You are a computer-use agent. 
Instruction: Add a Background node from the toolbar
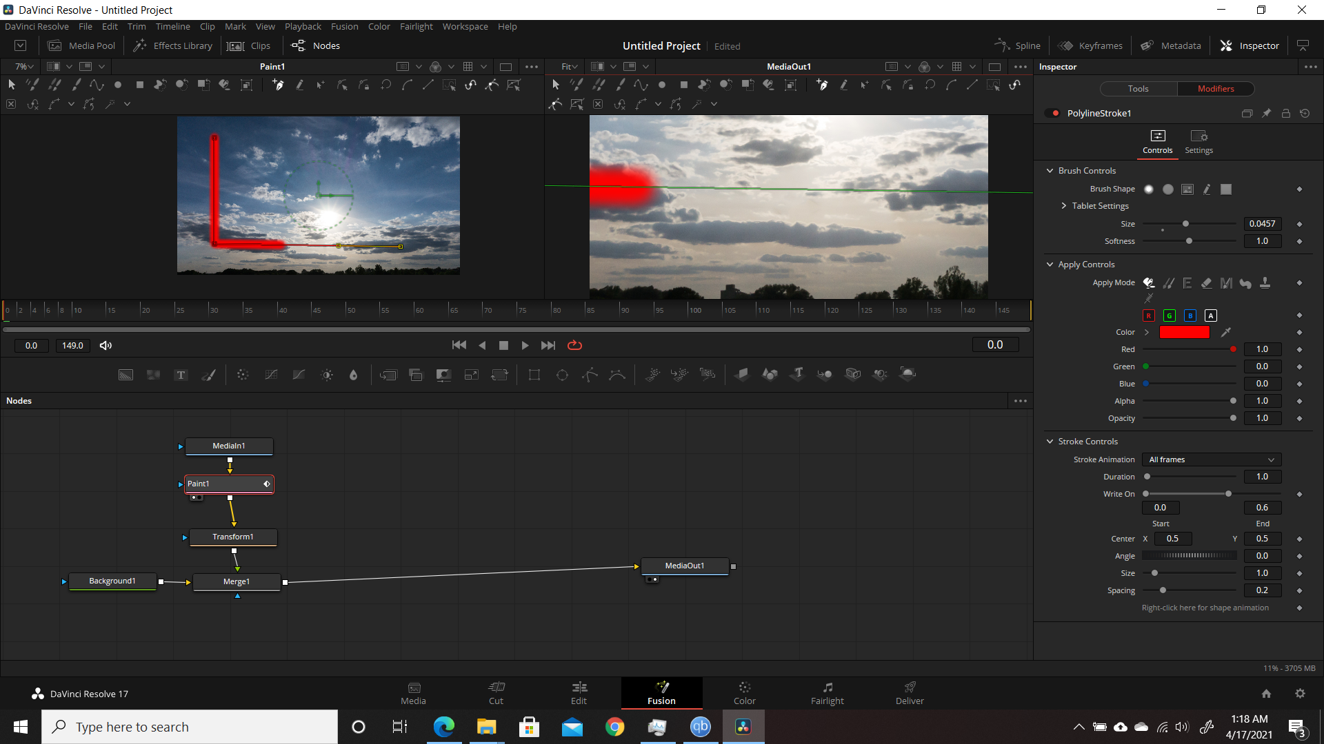[x=126, y=375]
